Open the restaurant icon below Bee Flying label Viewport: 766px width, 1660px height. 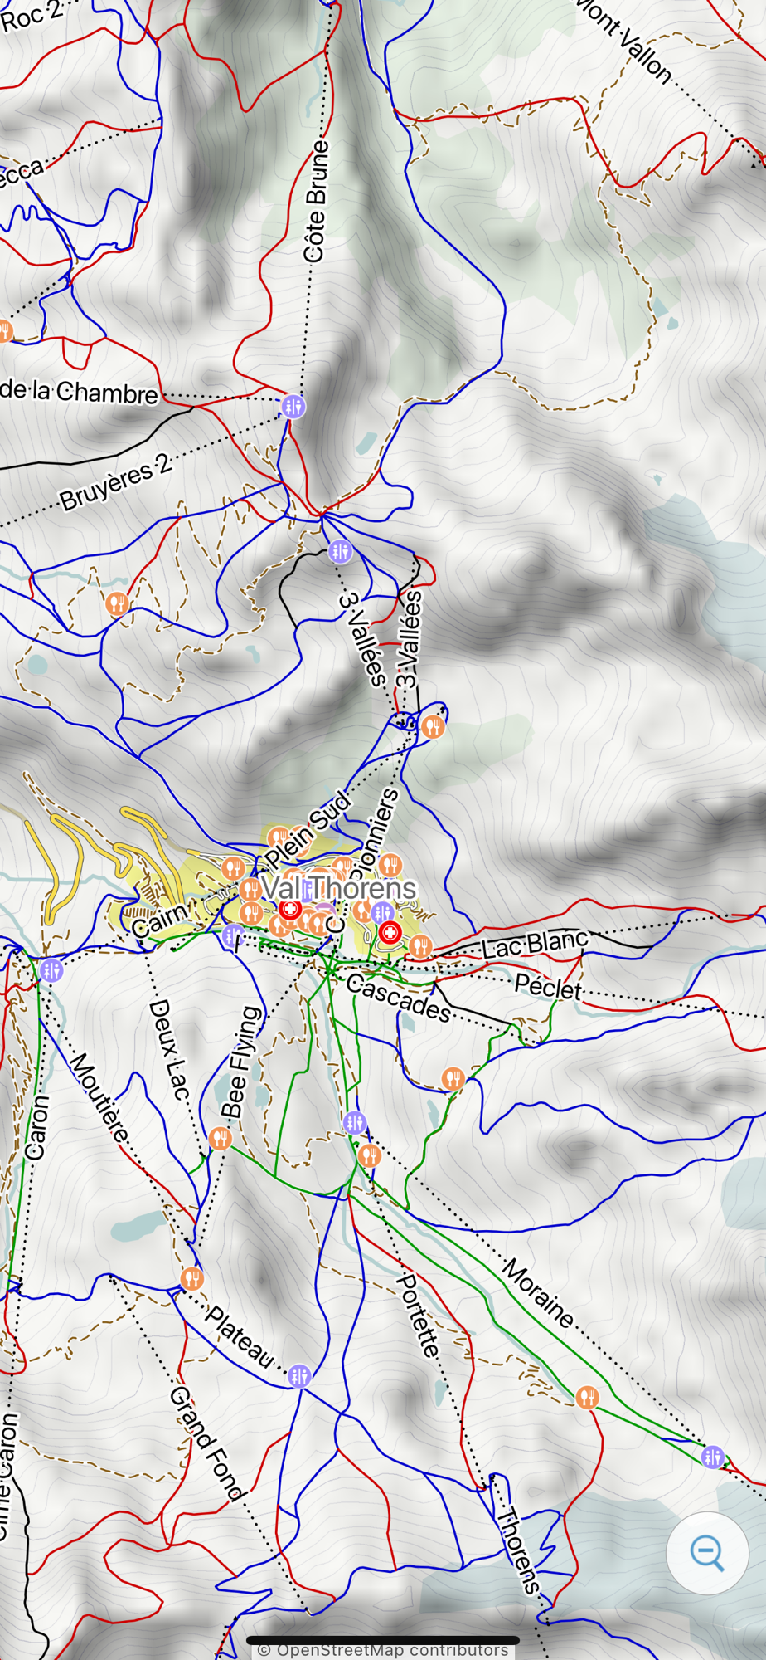tap(220, 1138)
